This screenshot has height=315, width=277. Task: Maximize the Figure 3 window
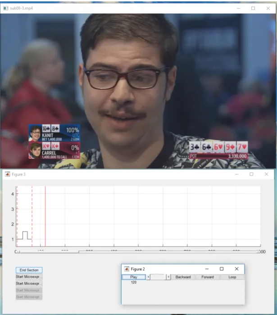click(251, 174)
